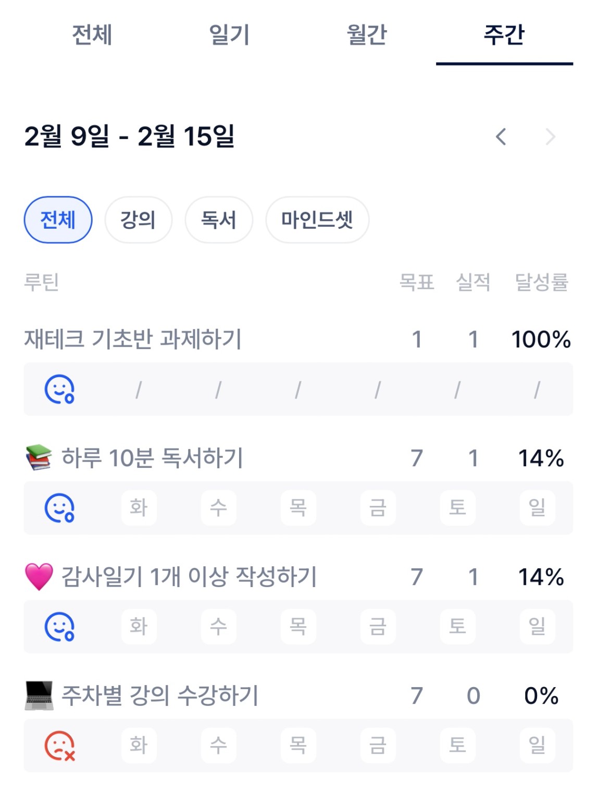Image resolution: width=597 pixels, height=796 pixels.
Task: Switch to the 월간 tab
Action: 367,35
